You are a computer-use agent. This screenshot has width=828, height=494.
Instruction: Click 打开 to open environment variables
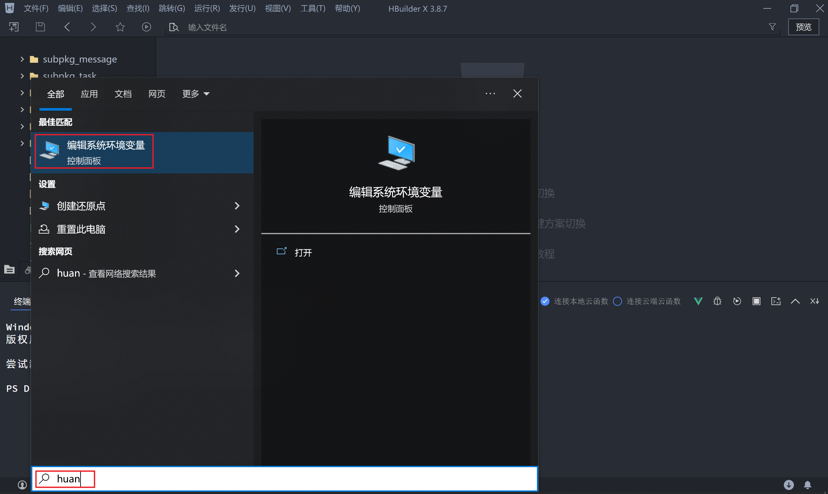(x=303, y=253)
